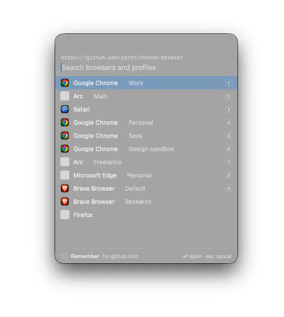Choose "Firefox" browser name
This screenshot has width=284, height=317.
click(83, 215)
